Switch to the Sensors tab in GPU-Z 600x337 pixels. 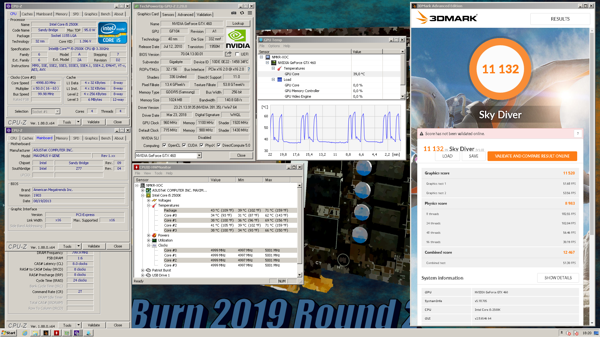point(168,15)
